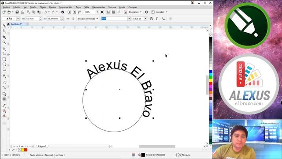
Task: Click the yellow swatch in document palette
Action: coord(23,150)
